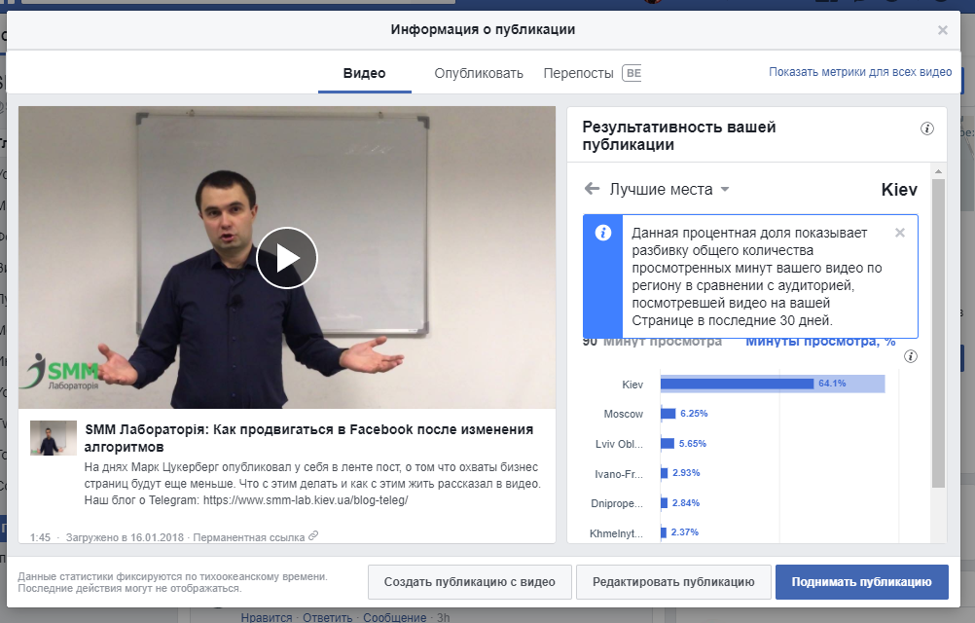
Task: Open info icon beside Результативность вашей публикации
Action: coord(927,128)
